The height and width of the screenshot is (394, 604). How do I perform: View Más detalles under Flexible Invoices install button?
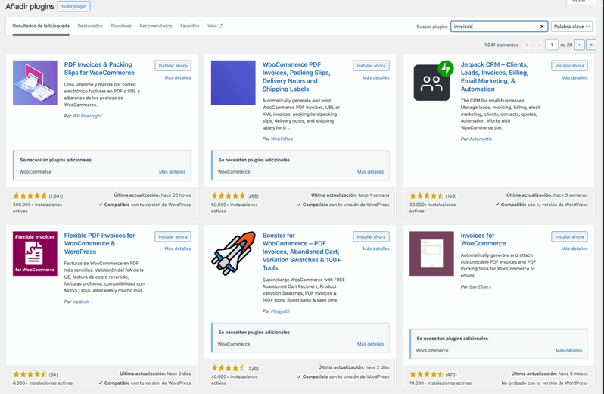click(x=178, y=249)
